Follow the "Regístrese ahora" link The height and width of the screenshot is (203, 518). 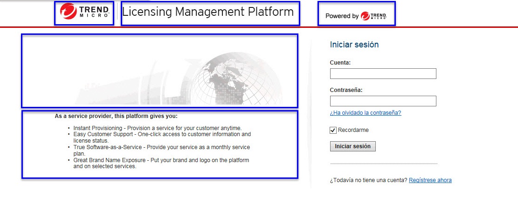point(430,180)
